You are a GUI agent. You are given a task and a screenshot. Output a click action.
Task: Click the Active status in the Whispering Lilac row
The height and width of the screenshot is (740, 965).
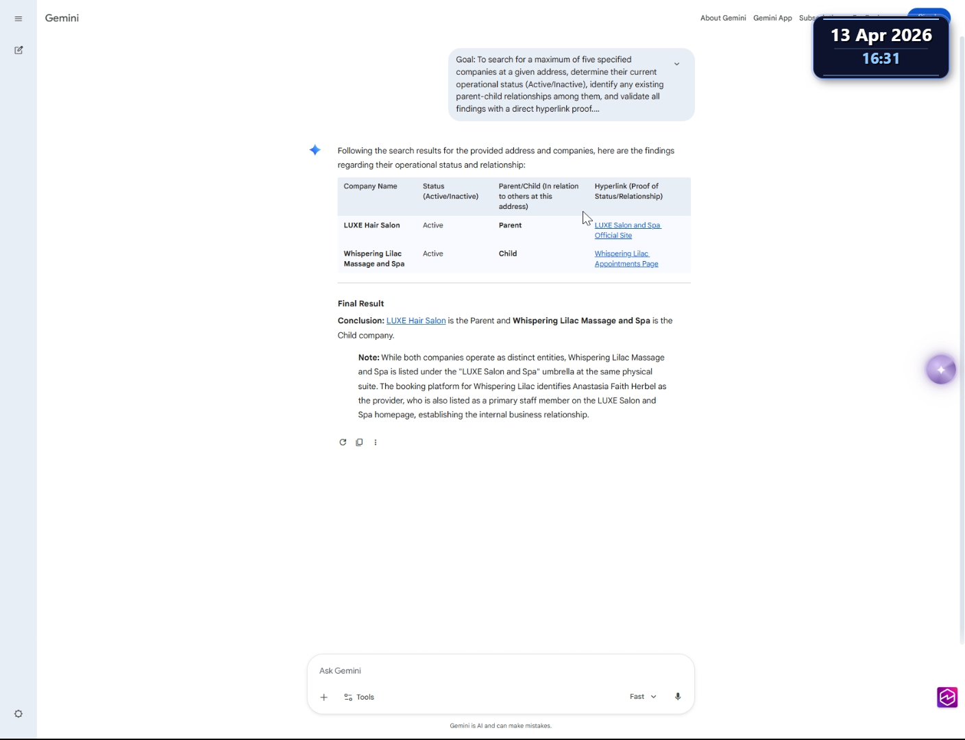tap(432, 254)
